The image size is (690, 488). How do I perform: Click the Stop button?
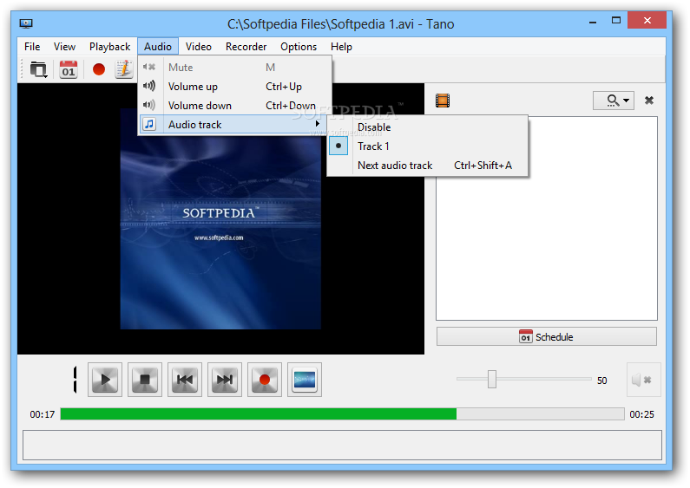tap(145, 380)
